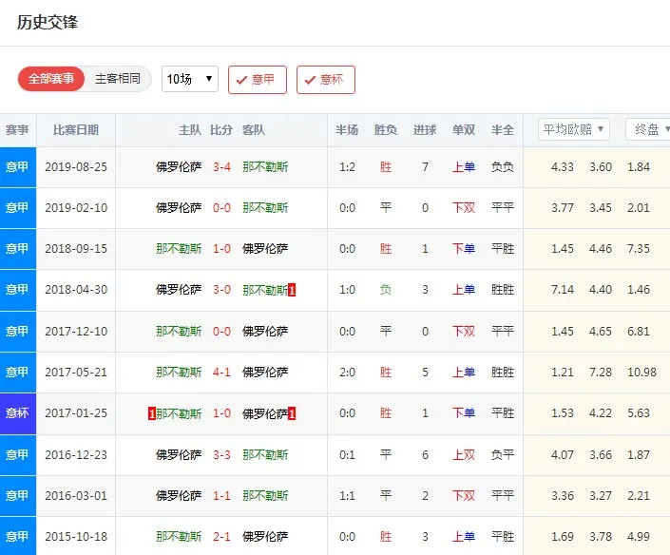Screen dimensions: 670x555
Task: Click the 历史交锋 section heading
Action: click(48, 22)
